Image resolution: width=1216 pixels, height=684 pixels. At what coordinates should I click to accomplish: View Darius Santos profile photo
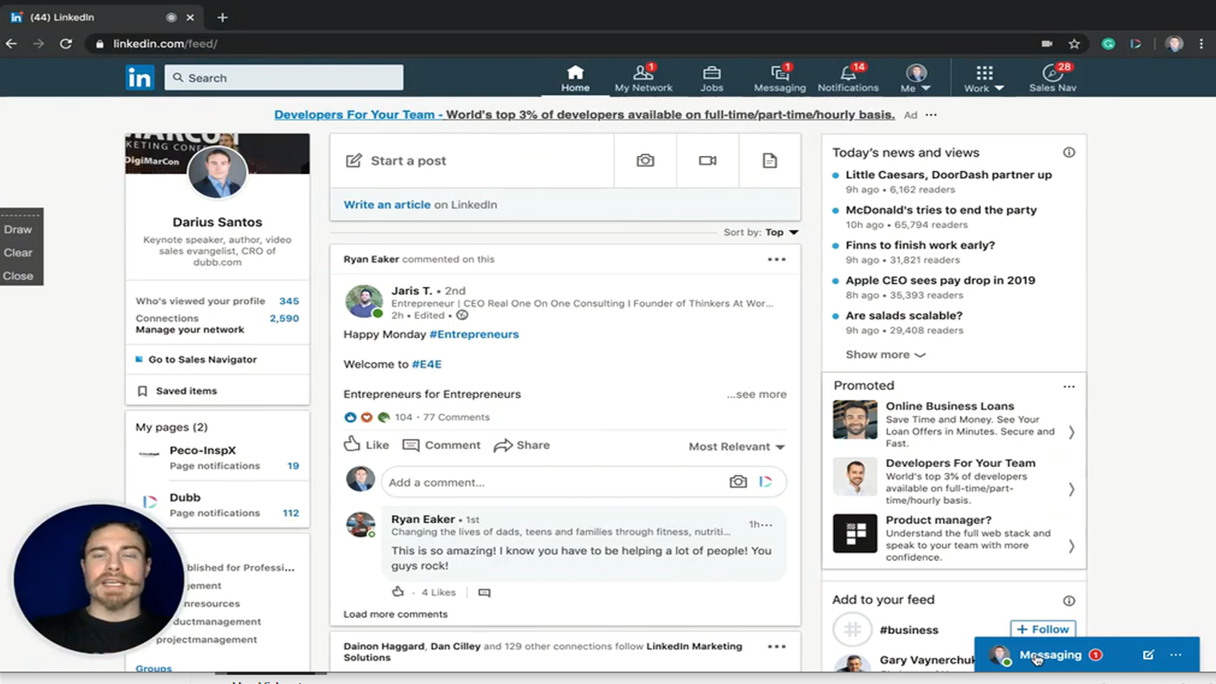pos(217,172)
